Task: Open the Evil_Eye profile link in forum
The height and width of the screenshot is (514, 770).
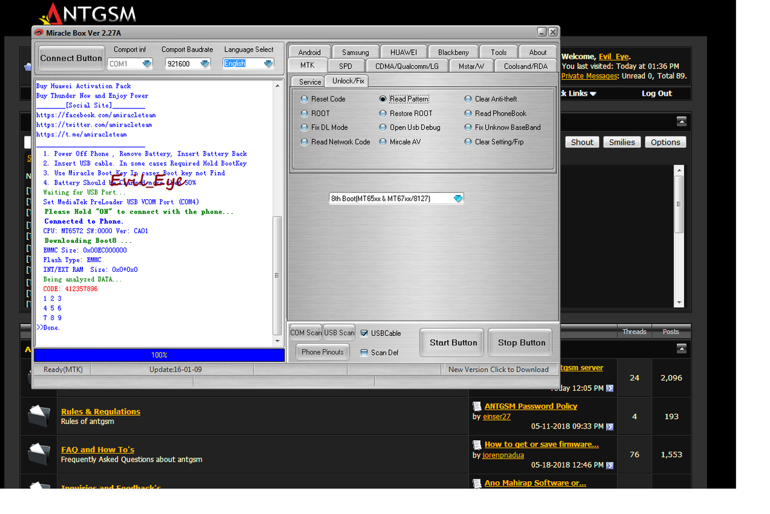Action: click(613, 57)
